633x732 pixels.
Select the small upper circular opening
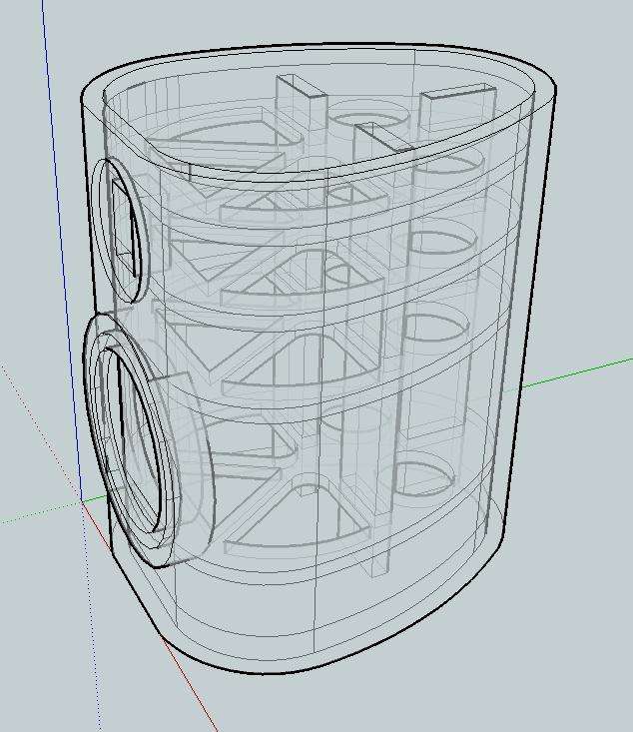tap(122, 230)
